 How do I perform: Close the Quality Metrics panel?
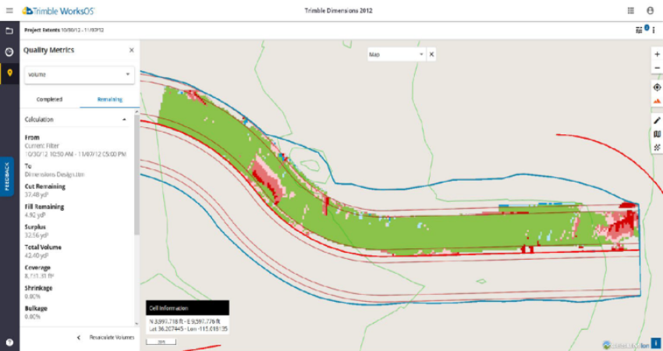coord(132,50)
